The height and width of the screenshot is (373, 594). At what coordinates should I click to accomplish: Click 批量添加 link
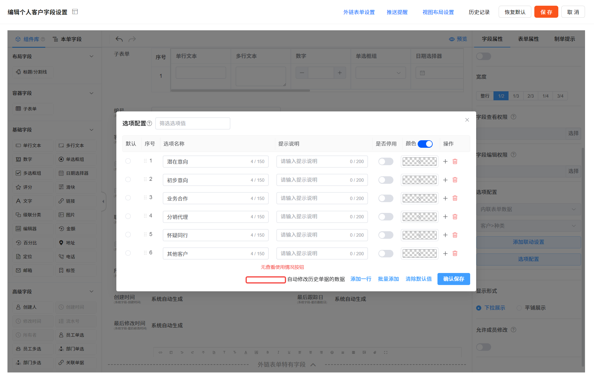click(388, 279)
